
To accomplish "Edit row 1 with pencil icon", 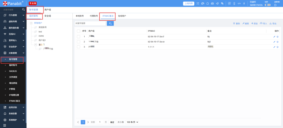I will (274, 37).
